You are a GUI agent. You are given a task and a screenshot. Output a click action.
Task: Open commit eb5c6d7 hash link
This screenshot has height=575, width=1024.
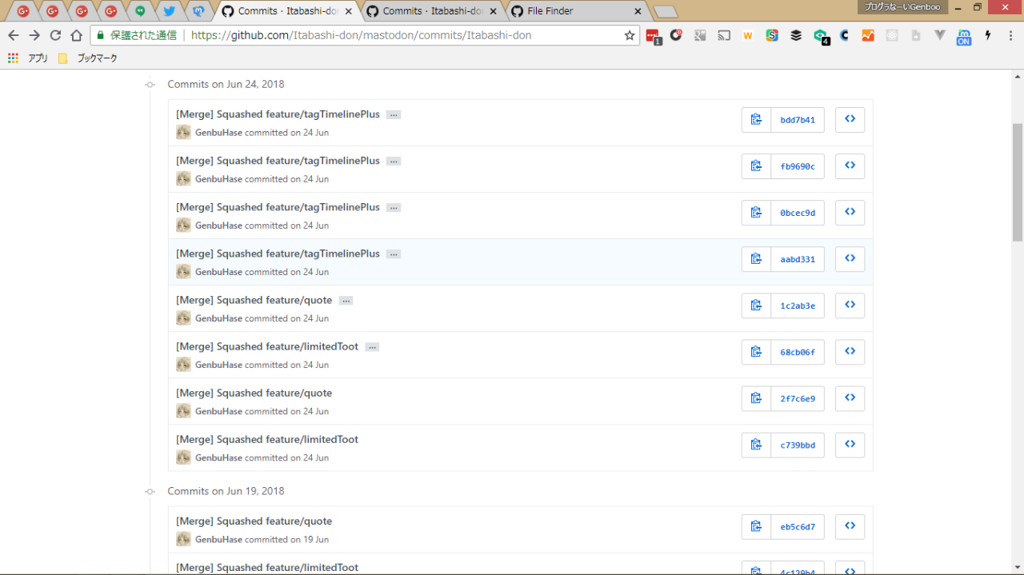tap(798, 527)
